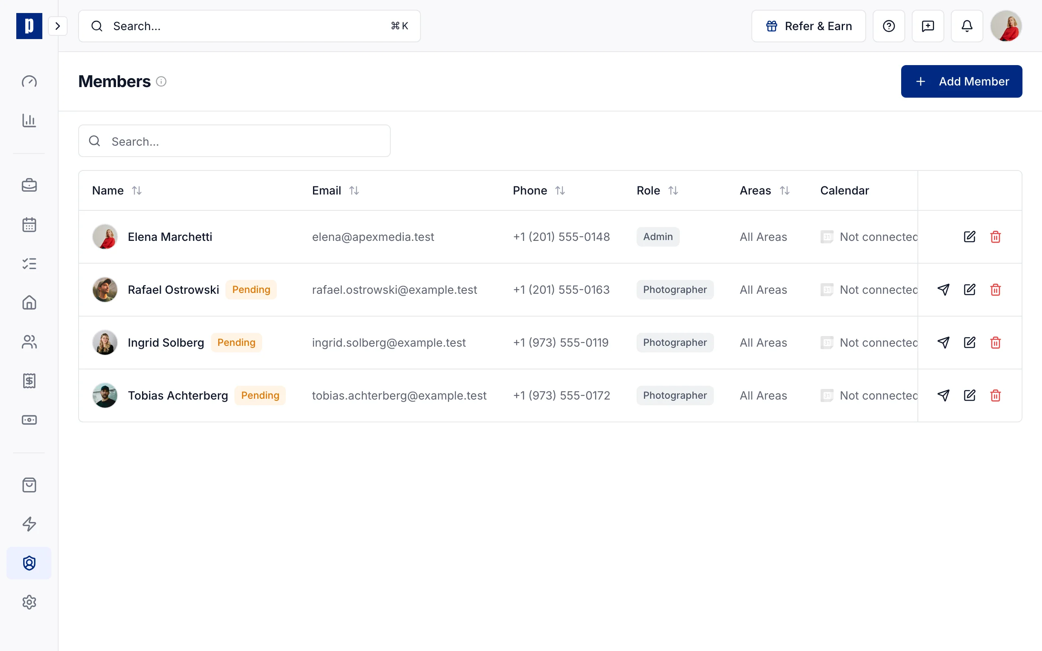Open the user profile avatar menu
This screenshot has width=1042, height=651.
[x=1006, y=26]
